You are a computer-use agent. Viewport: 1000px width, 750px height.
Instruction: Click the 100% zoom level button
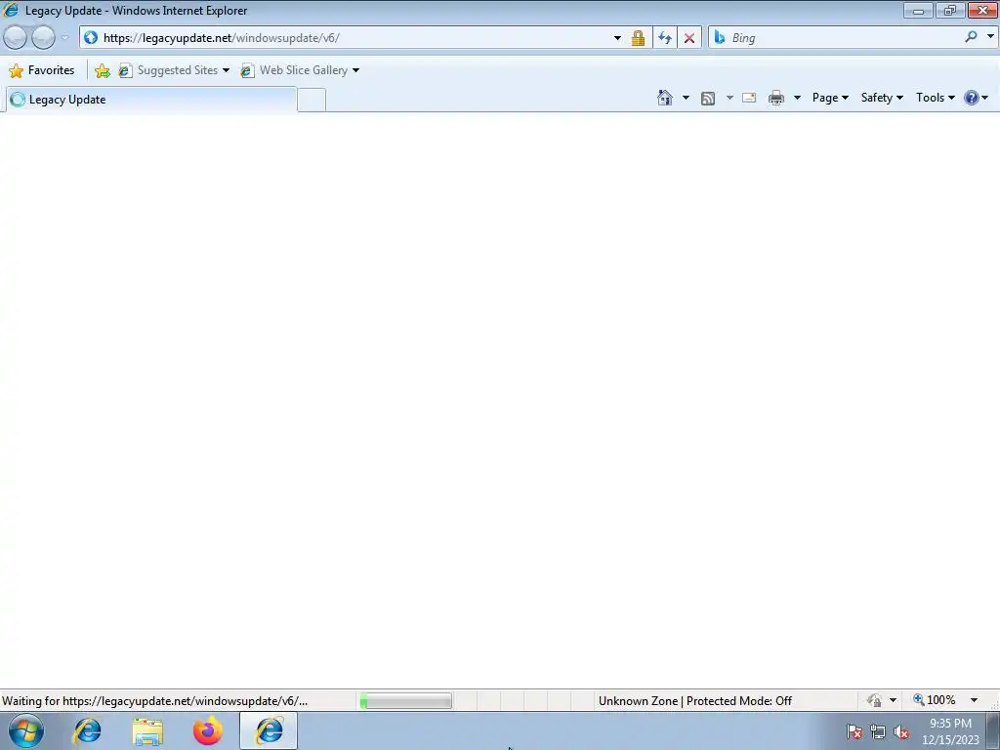(935, 700)
